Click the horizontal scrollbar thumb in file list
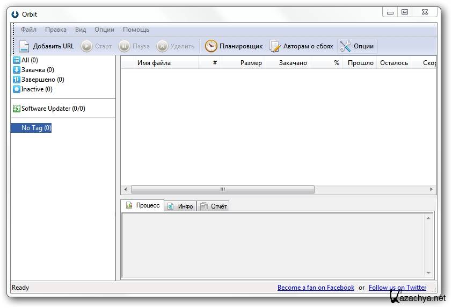452x308 pixels. 222,189
